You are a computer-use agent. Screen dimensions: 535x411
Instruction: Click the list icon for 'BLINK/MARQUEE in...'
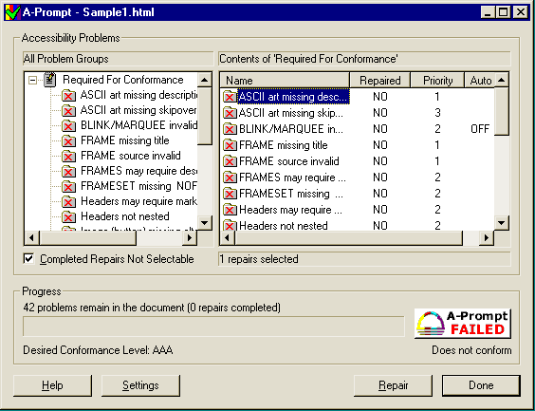(x=230, y=129)
